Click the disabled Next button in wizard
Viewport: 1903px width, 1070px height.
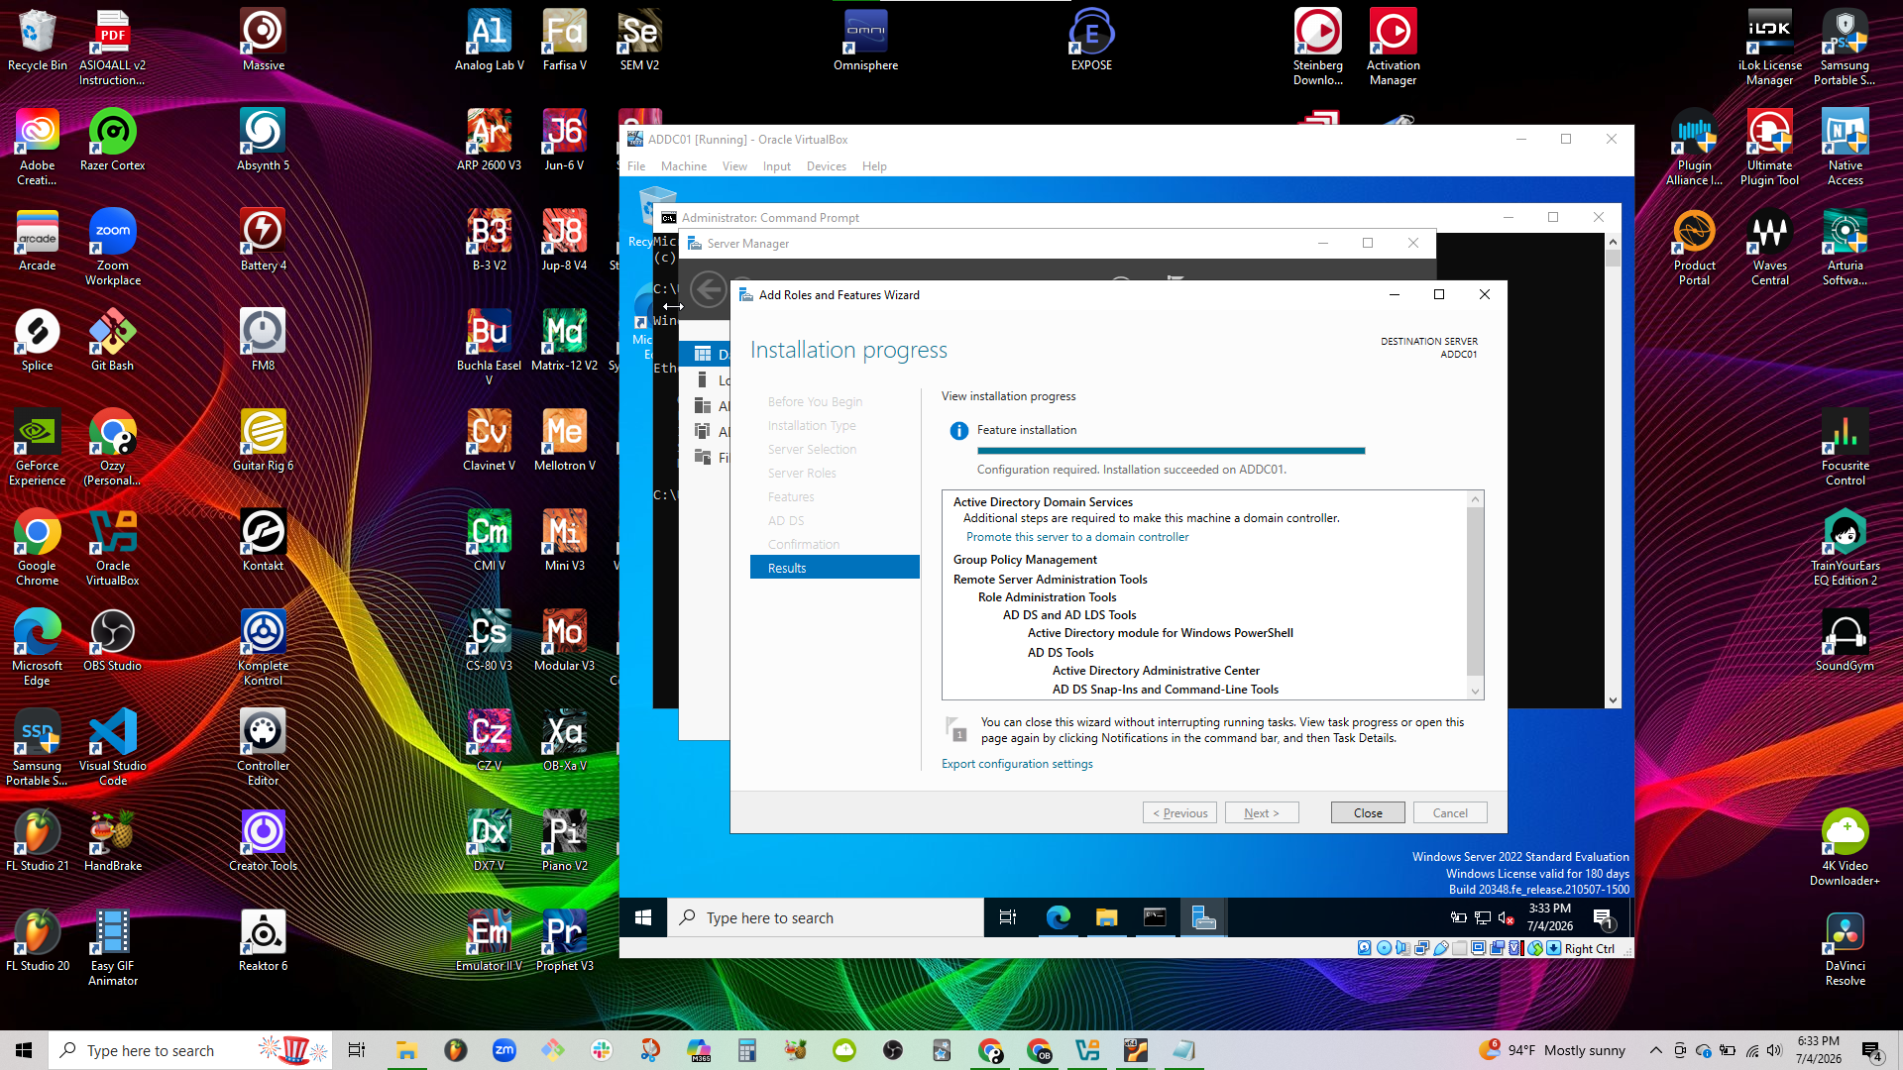pyautogui.click(x=1262, y=813)
